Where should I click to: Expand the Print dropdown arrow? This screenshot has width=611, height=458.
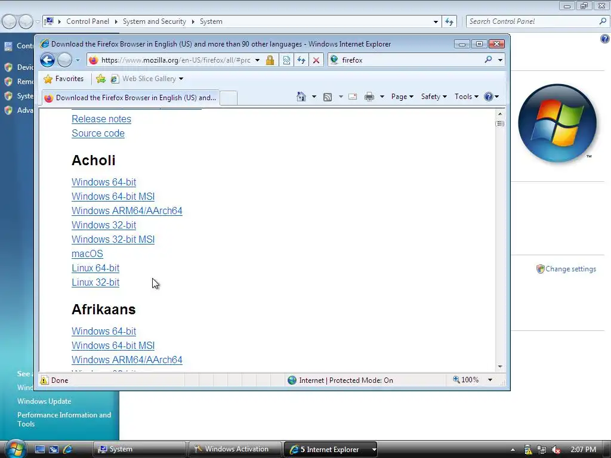382,97
